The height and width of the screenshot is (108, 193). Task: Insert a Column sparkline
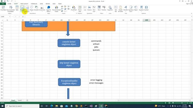tap(90, 8)
